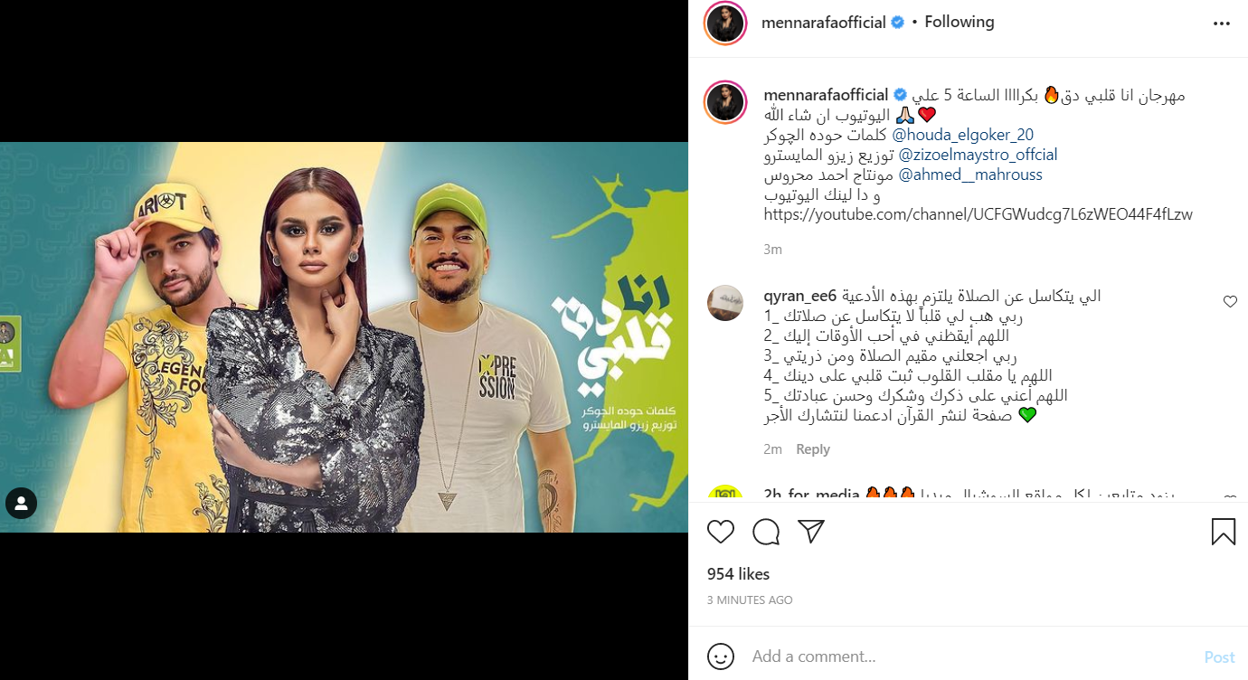Screen dimensions: 1248x680
Task: Toggle the Following status
Action: coord(960,22)
